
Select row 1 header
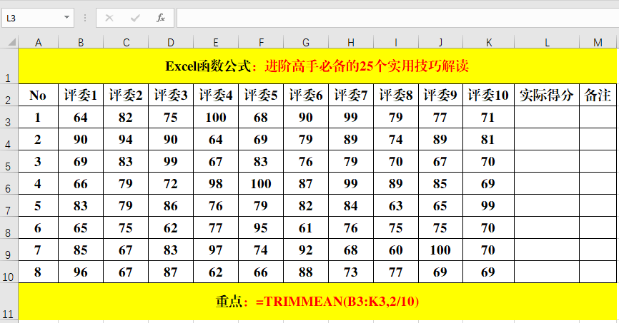click(x=9, y=66)
